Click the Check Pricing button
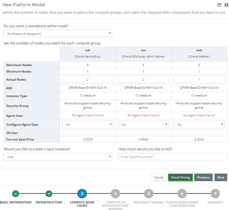The width and height of the screenshot is (229, 210). click(x=180, y=177)
